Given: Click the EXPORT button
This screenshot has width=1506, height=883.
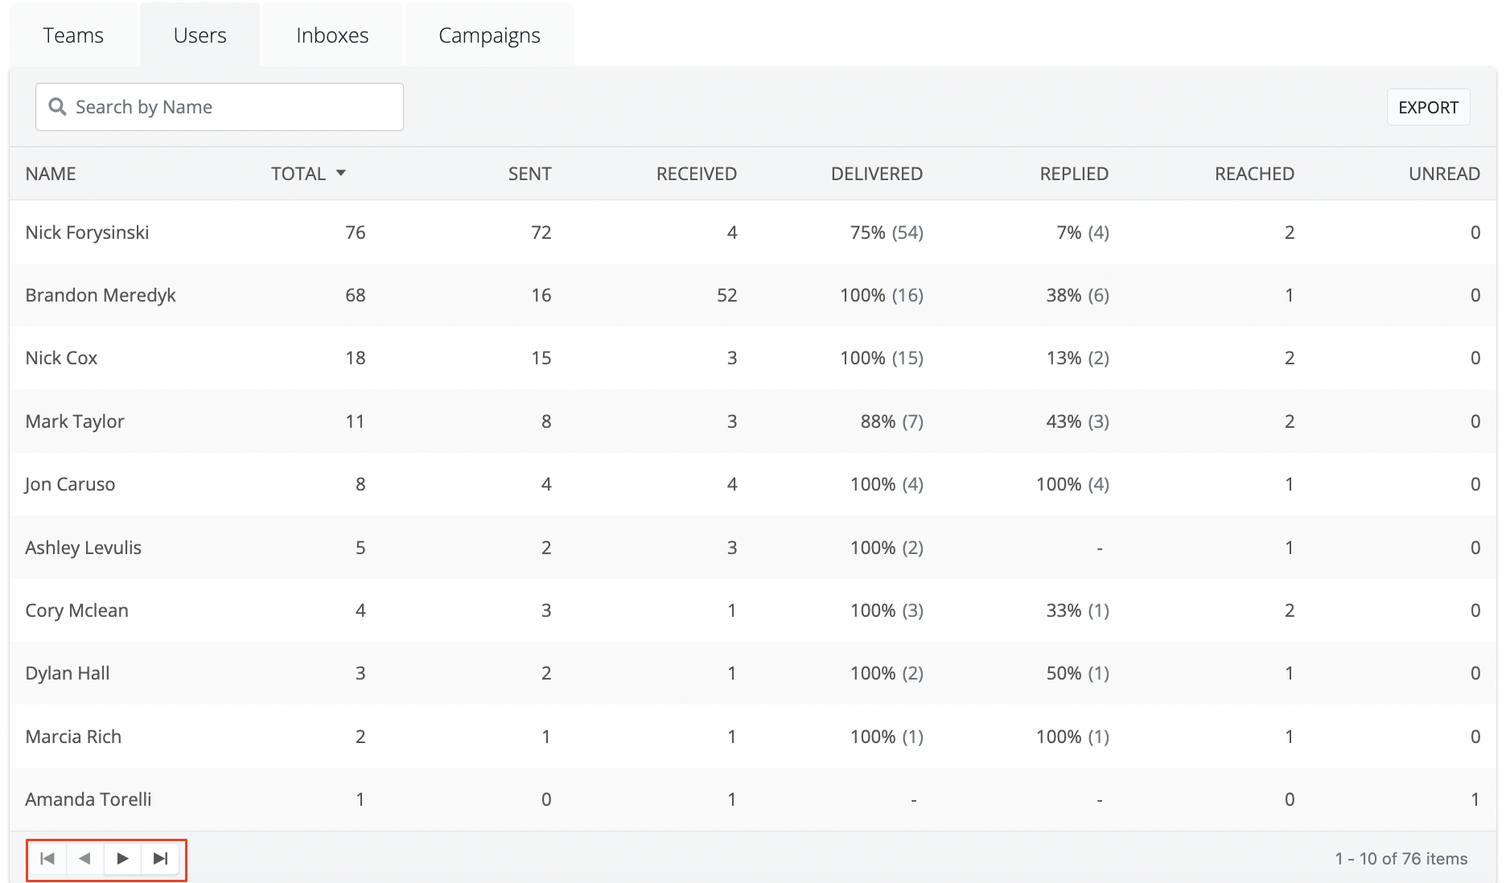Looking at the screenshot, I should coord(1427,108).
